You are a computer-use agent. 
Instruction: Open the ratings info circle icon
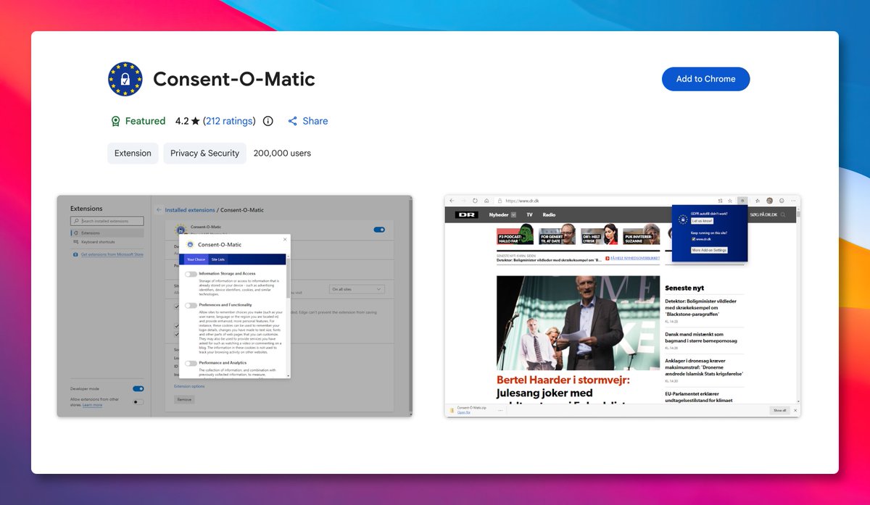[x=268, y=121]
